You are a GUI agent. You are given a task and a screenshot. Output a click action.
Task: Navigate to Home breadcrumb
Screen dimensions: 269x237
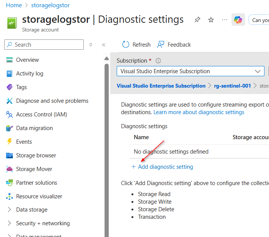[14, 5]
